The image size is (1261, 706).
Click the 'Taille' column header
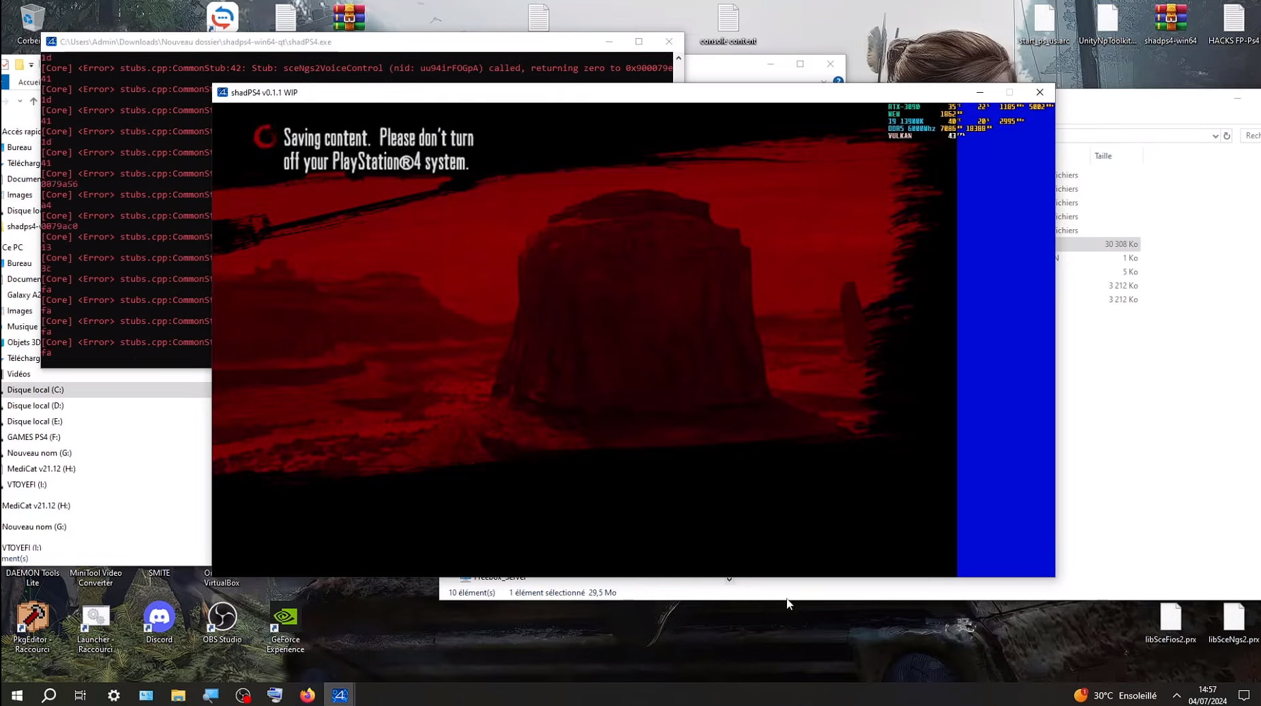pyautogui.click(x=1103, y=156)
